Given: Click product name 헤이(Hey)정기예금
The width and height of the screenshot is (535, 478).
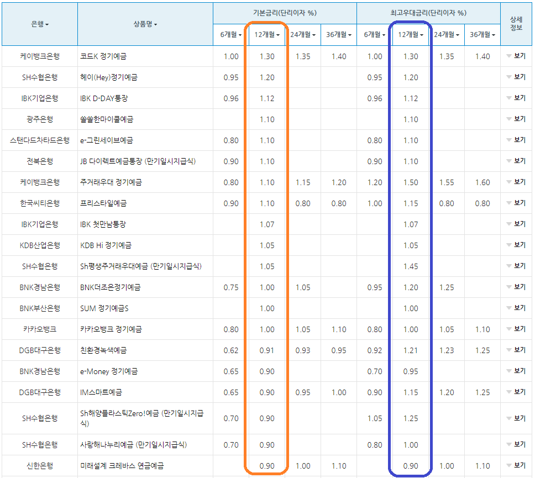Looking at the screenshot, I should click(x=109, y=77).
